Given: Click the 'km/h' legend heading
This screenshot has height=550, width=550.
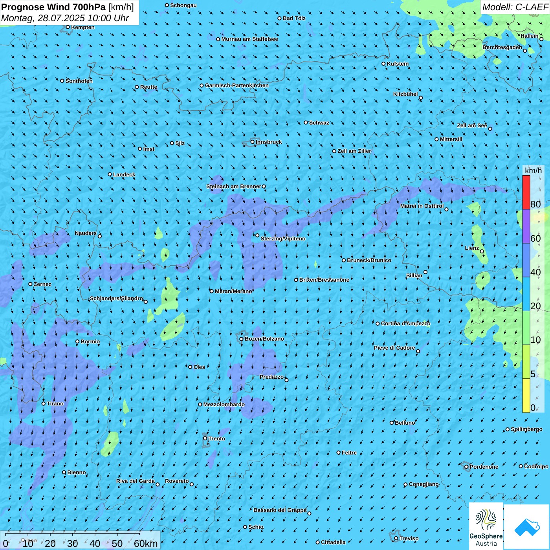Looking at the screenshot, I should pos(533,170).
